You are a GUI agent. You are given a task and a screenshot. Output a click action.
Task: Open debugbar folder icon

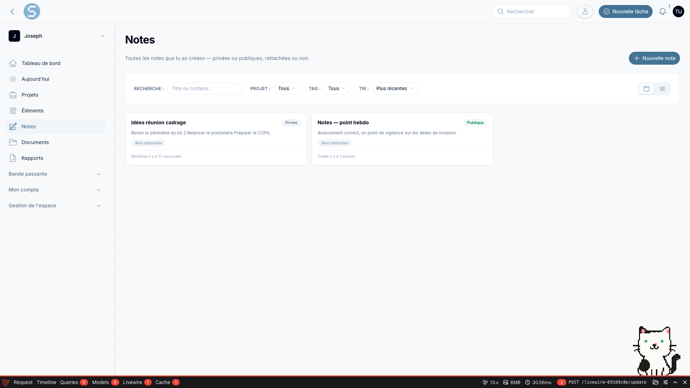(x=655, y=382)
